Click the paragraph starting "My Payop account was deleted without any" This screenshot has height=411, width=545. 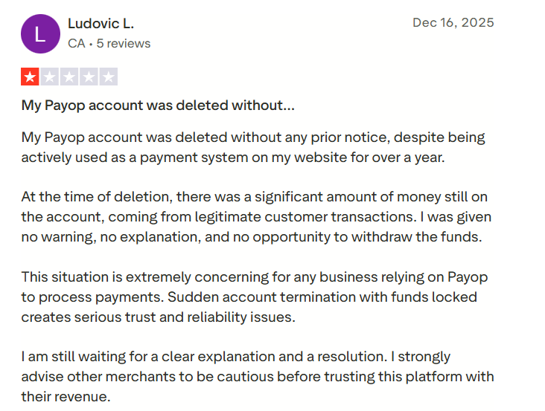click(253, 147)
